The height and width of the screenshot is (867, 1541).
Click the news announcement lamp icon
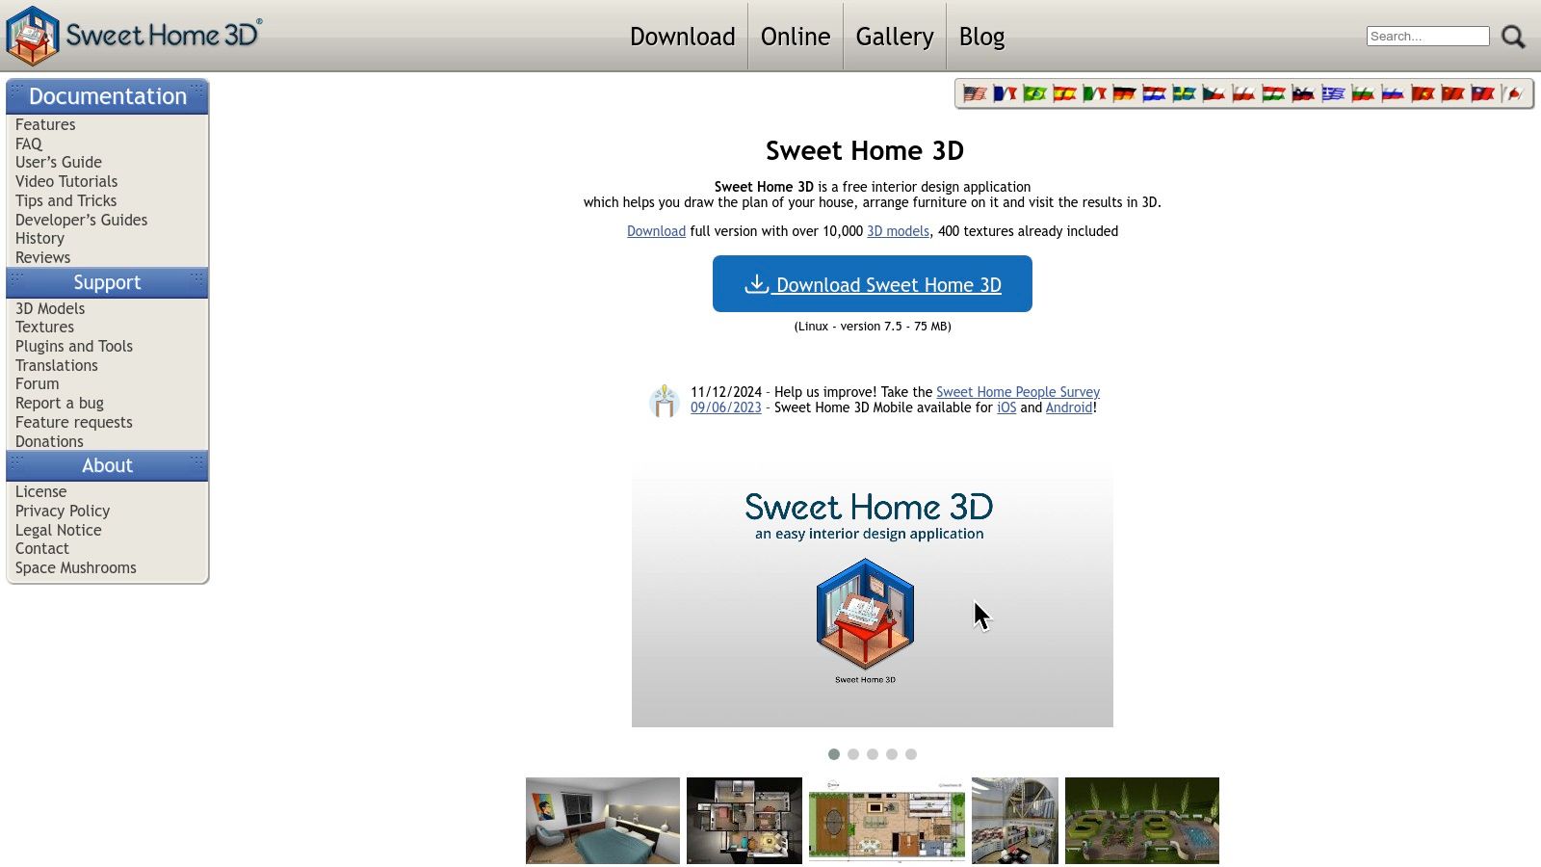click(x=665, y=400)
